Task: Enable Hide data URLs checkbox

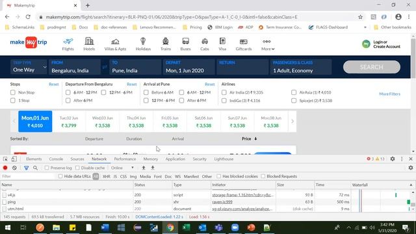Action: (60, 176)
